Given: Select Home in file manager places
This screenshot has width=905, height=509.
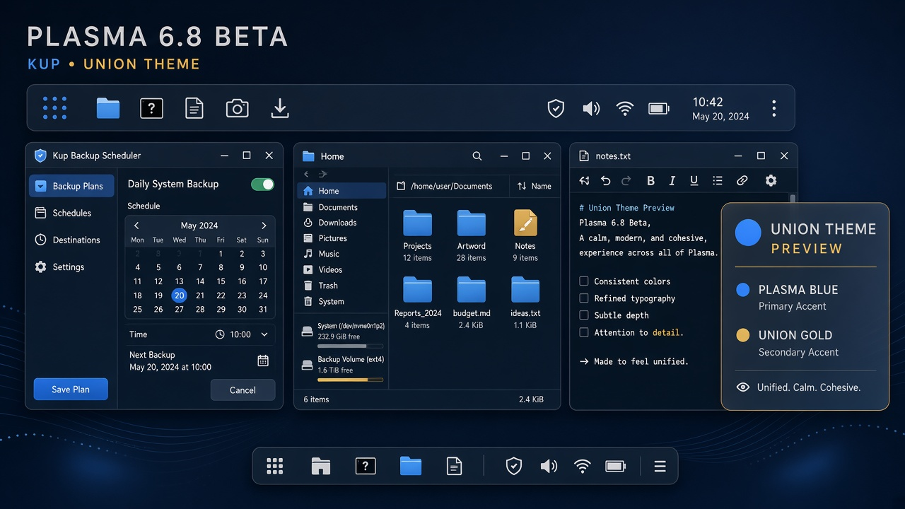Looking at the screenshot, I should coord(341,191).
